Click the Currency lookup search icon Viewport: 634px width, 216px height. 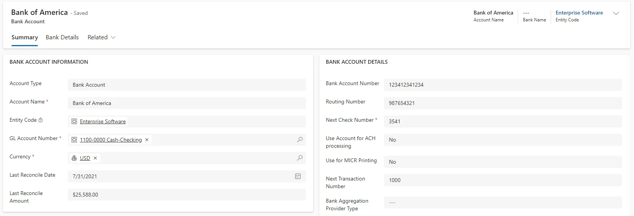[x=300, y=158]
